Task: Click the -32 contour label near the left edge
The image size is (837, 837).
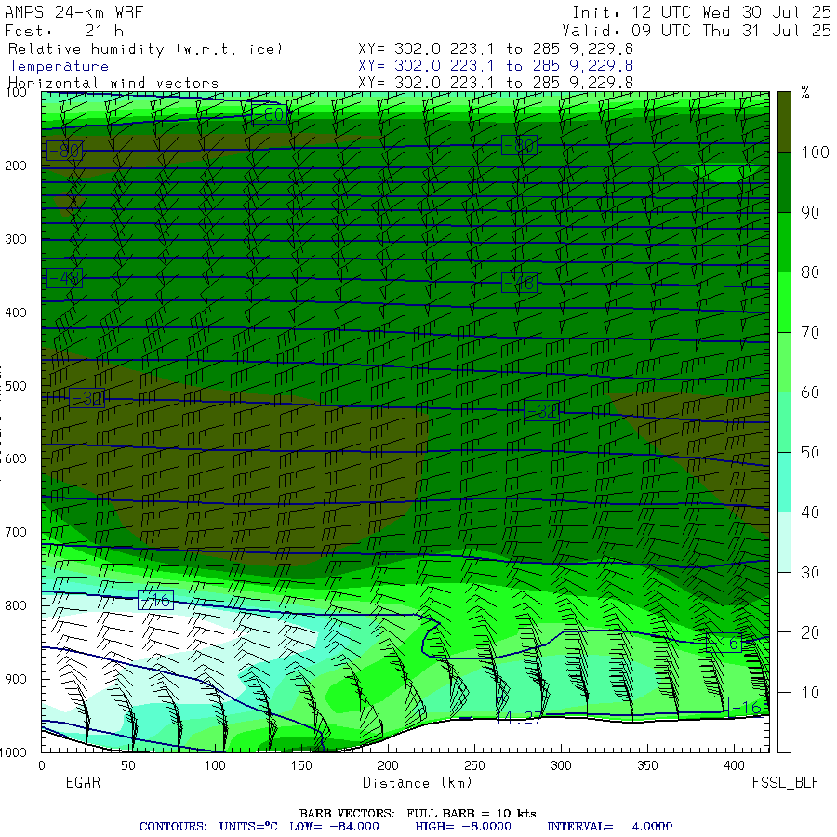Action: [87, 398]
